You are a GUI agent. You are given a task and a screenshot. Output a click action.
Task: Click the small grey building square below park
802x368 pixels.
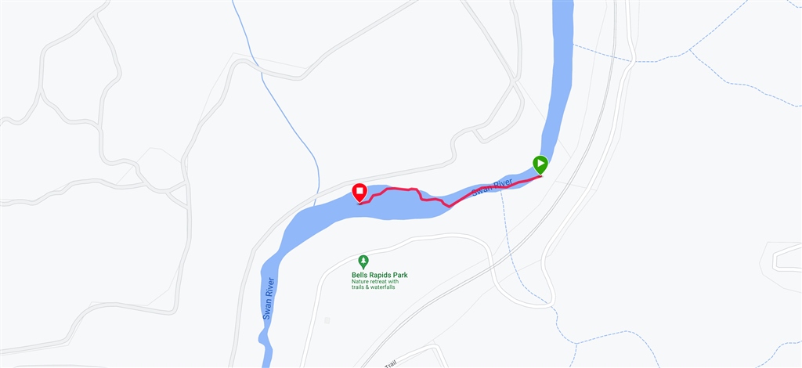(327, 320)
